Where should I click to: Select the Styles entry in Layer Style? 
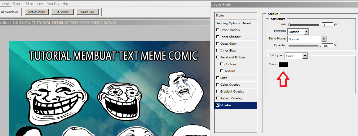point(236,16)
